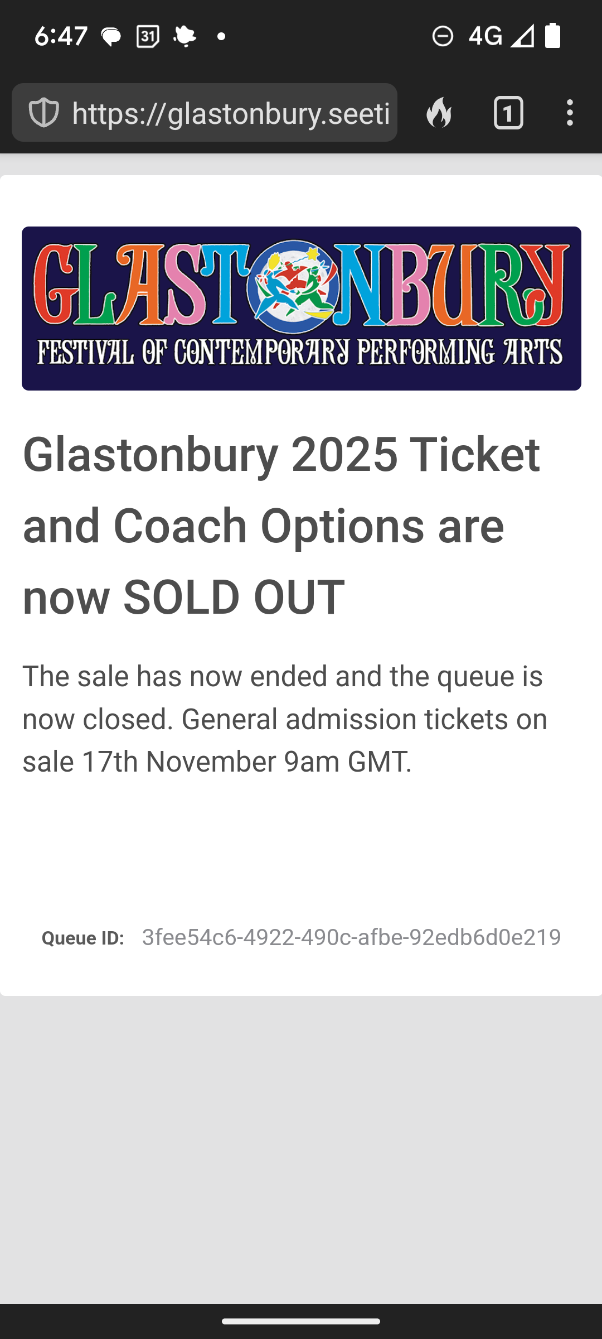Tap the sale ended paragraph text
Viewport: 602px width, 1339px height.
pyautogui.click(x=285, y=719)
